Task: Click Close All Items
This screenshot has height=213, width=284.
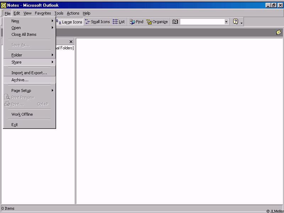Action: [24, 34]
